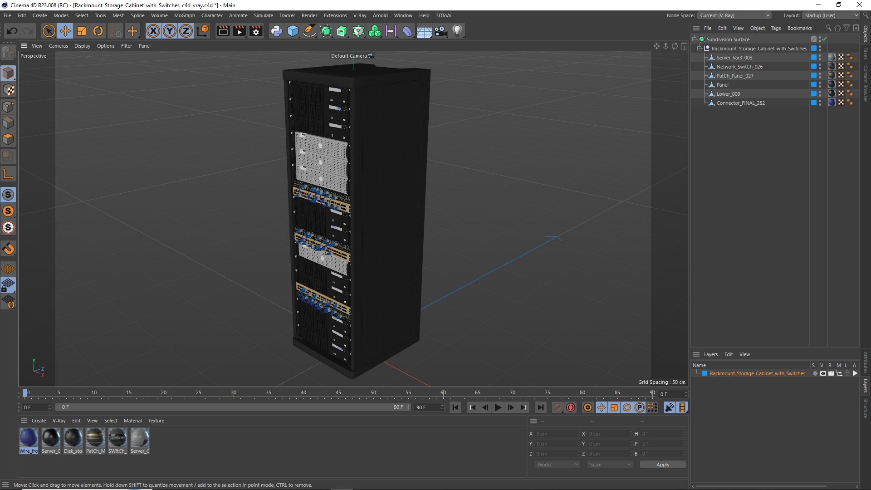This screenshot has height=490, width=871.
Task: Go to end of animation
Action: click(540, 407)
